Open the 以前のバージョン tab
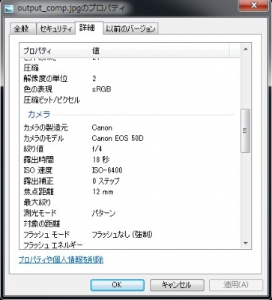The height and width of the screenshot is (300, 272). click(x=130, y=28)
